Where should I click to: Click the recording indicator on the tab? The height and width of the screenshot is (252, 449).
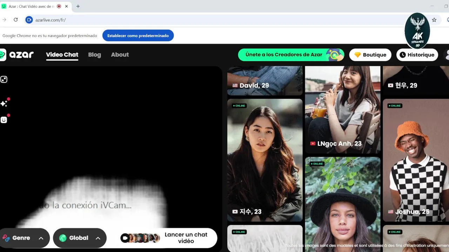tap(59, 6)
